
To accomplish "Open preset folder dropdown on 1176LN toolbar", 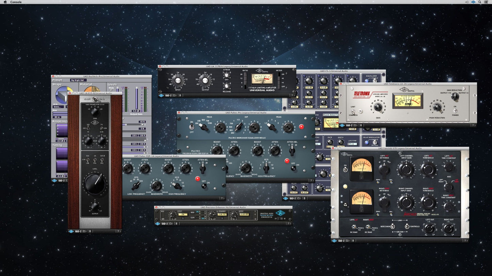I will [175, 95].
